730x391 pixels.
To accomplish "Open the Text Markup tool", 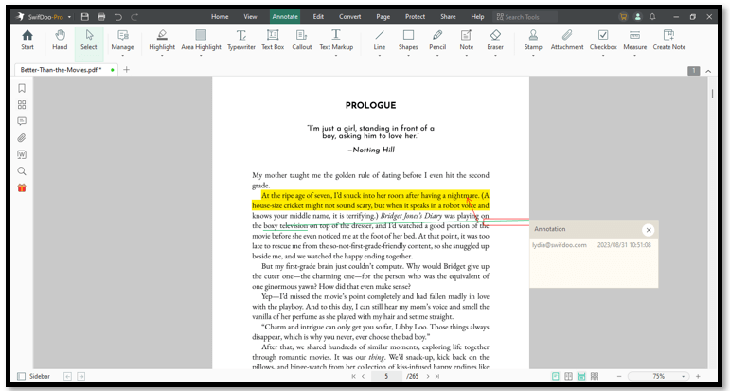I will 336,40.
